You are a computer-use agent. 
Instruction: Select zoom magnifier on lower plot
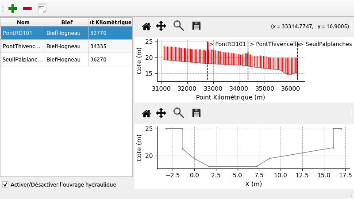[179, 113]
